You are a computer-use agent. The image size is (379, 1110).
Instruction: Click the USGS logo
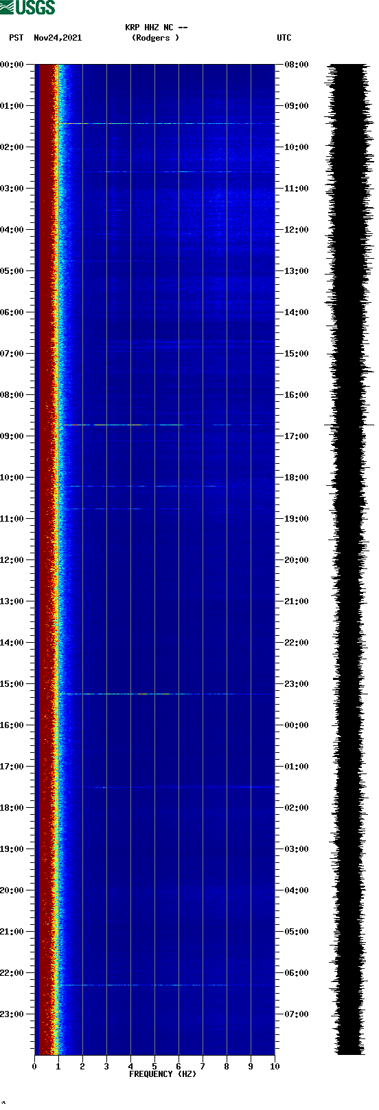tap(27, 8)
